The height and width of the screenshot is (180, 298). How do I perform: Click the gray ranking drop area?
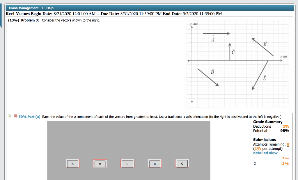(x=128, y=140)
